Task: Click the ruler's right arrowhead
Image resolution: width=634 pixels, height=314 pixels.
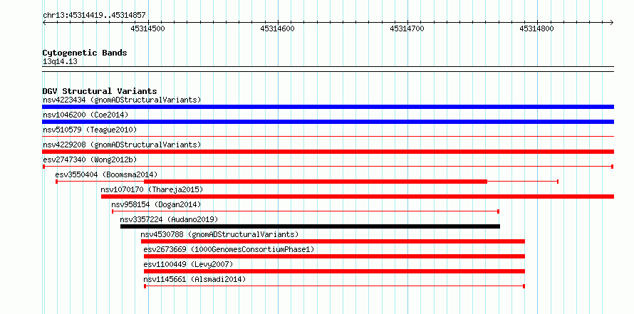Action: click(612, 23)
